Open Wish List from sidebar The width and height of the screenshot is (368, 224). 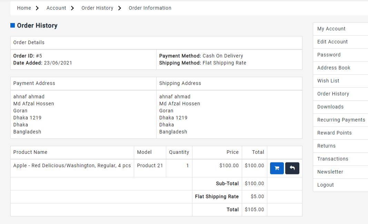[328, 81]
